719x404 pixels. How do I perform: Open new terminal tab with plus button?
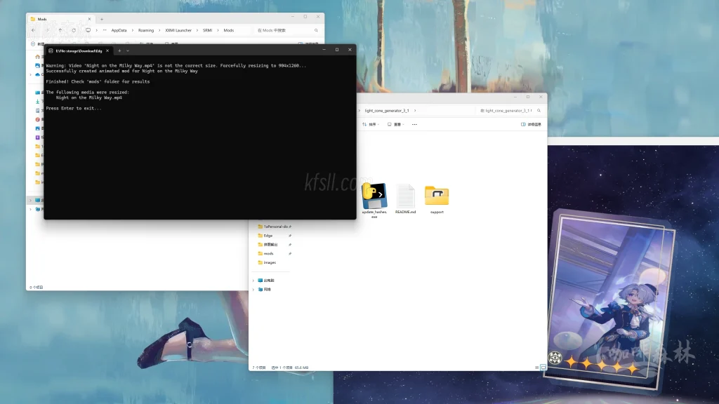point(119,50)
